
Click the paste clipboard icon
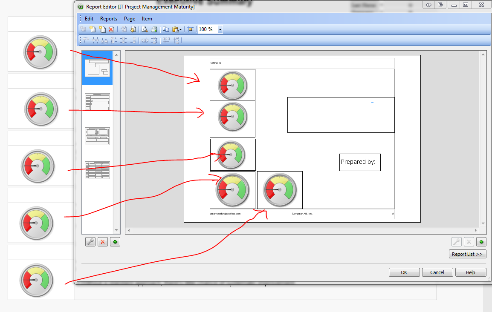coord(175,29)
